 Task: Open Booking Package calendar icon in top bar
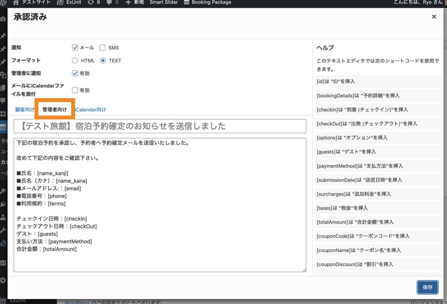187,3
